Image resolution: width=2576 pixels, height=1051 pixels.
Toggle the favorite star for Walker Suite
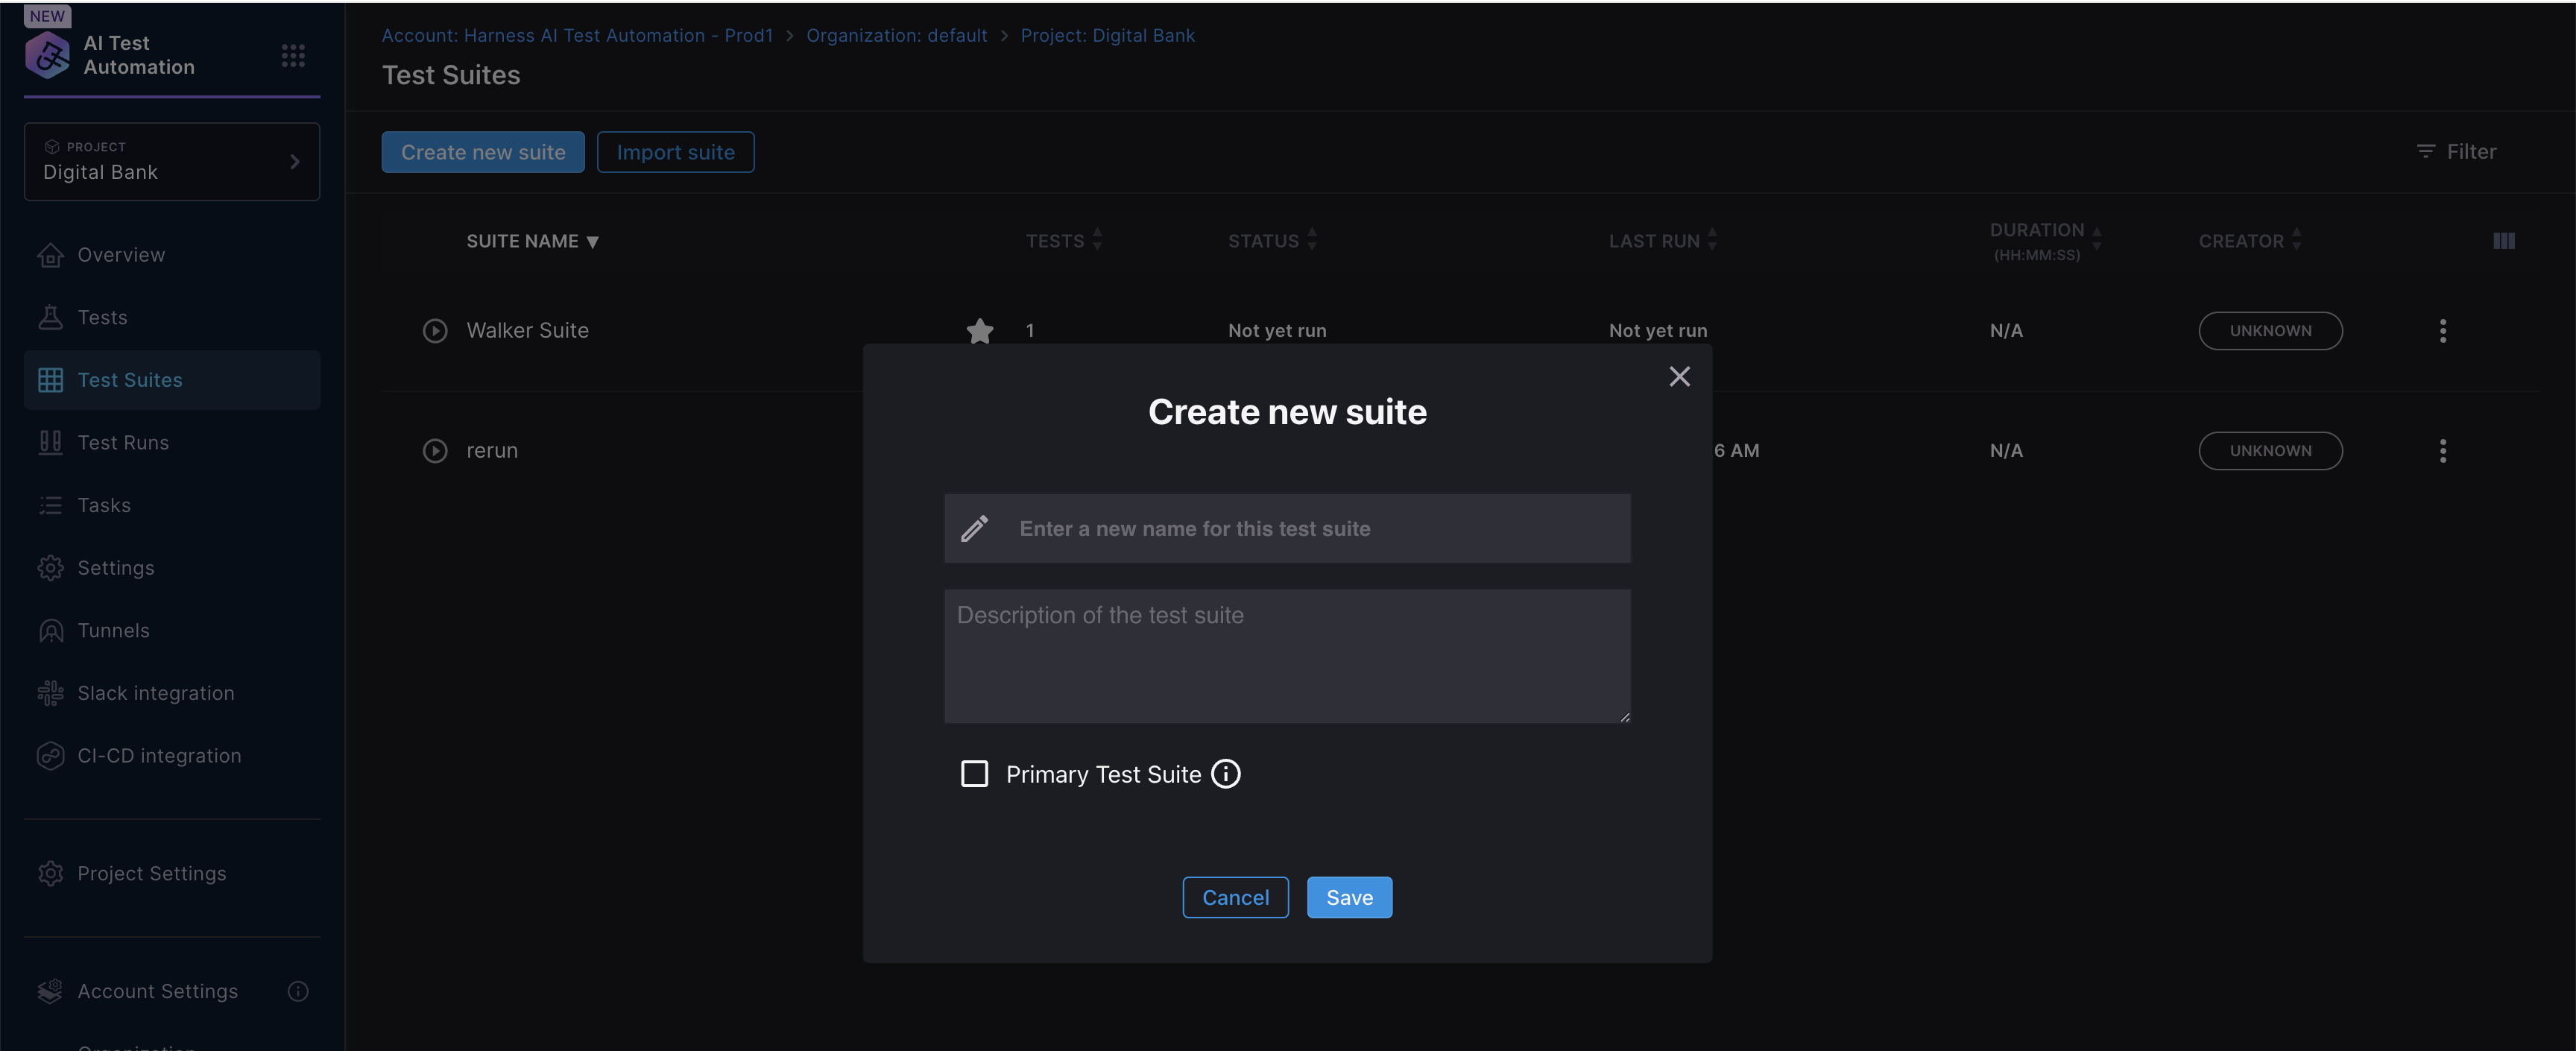(979, 330)
